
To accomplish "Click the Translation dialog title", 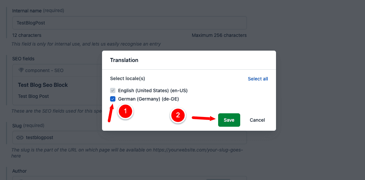I will tap(124, 60).
